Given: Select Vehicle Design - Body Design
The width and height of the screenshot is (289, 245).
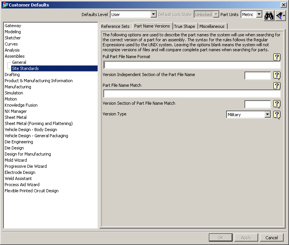Looking at the screenshot, I should coord(31,129).
